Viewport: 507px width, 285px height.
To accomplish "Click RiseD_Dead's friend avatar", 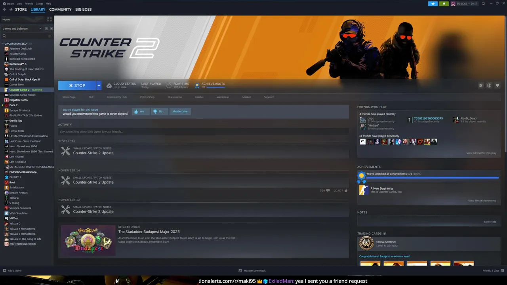I will pyautogui.click(x=456, y=120).
